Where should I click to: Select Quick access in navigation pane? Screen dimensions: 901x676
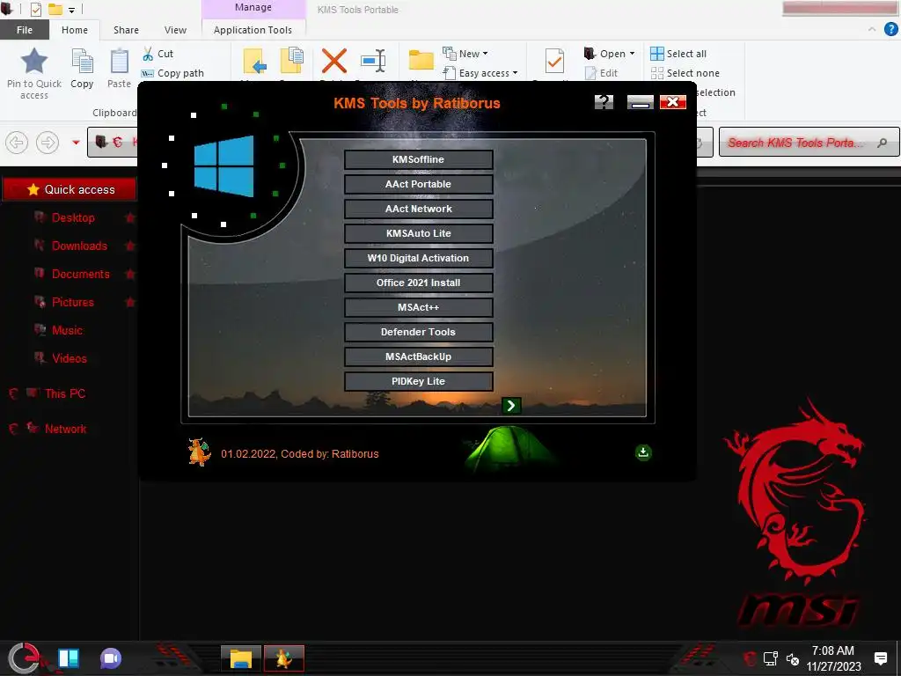pos(70,190)
